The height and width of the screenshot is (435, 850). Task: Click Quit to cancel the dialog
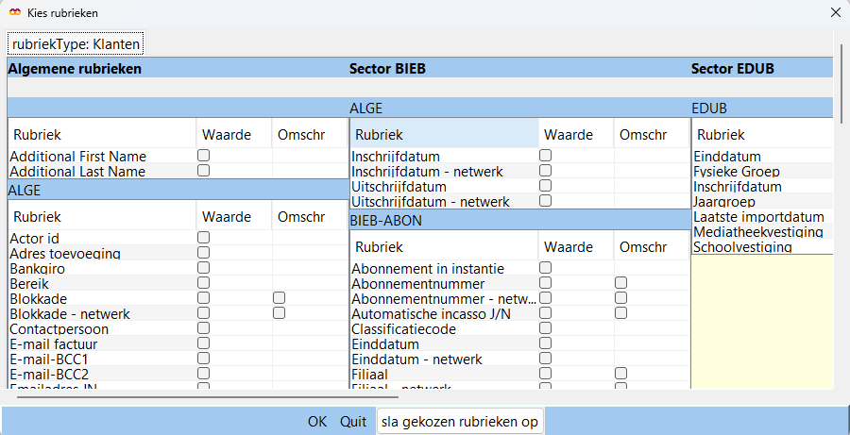353,422
